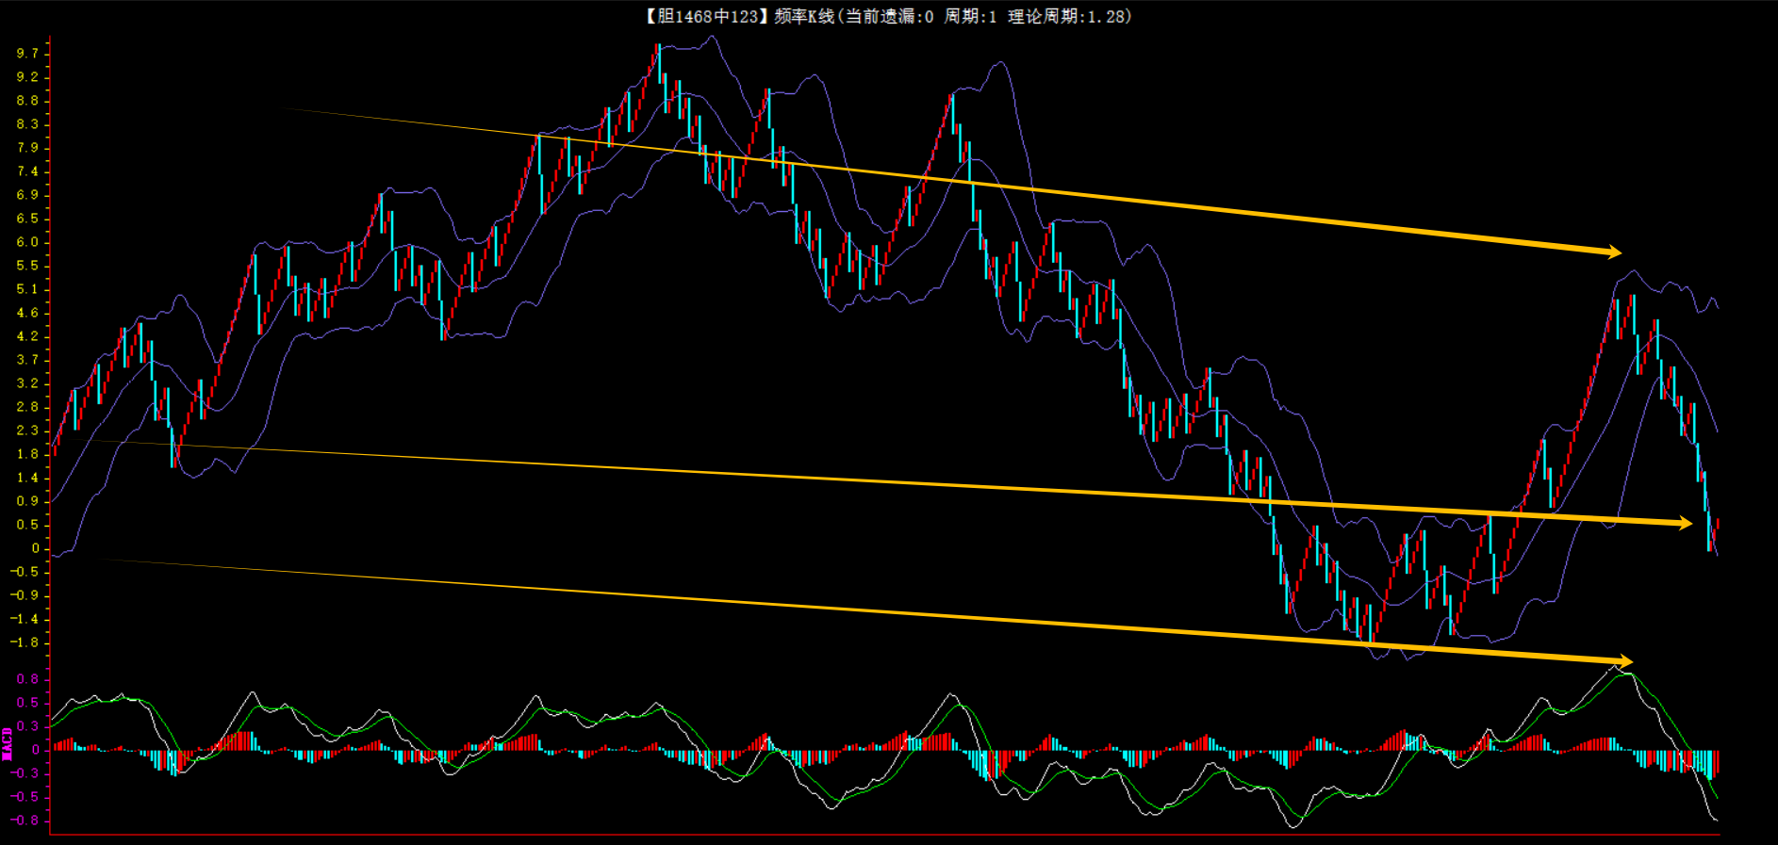The image size is (1778, 845).
Task: Click the -0.3 label on MACD axis
Action: click(25, 773)
